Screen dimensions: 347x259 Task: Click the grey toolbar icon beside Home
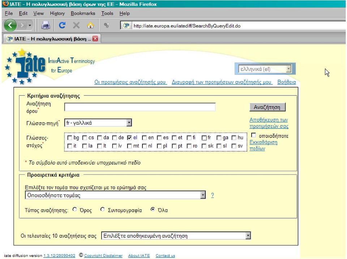click(106, 25)
